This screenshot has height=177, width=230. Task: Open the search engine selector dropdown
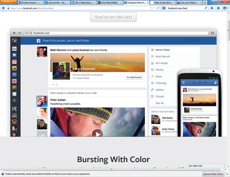click(x=164, y=8)
